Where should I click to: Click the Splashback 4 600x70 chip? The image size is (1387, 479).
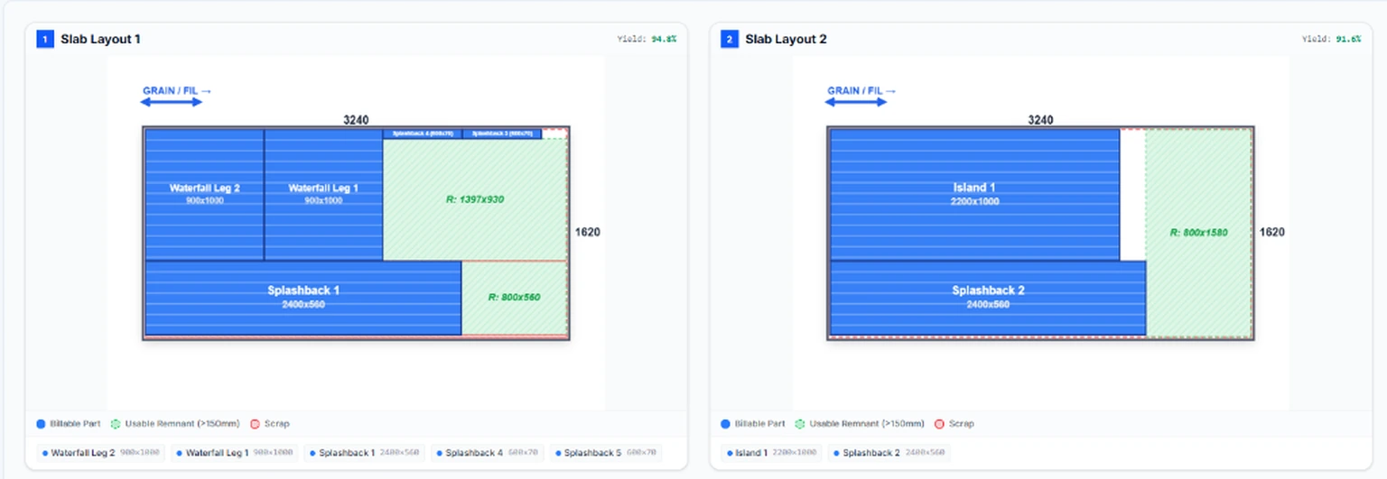489,453
